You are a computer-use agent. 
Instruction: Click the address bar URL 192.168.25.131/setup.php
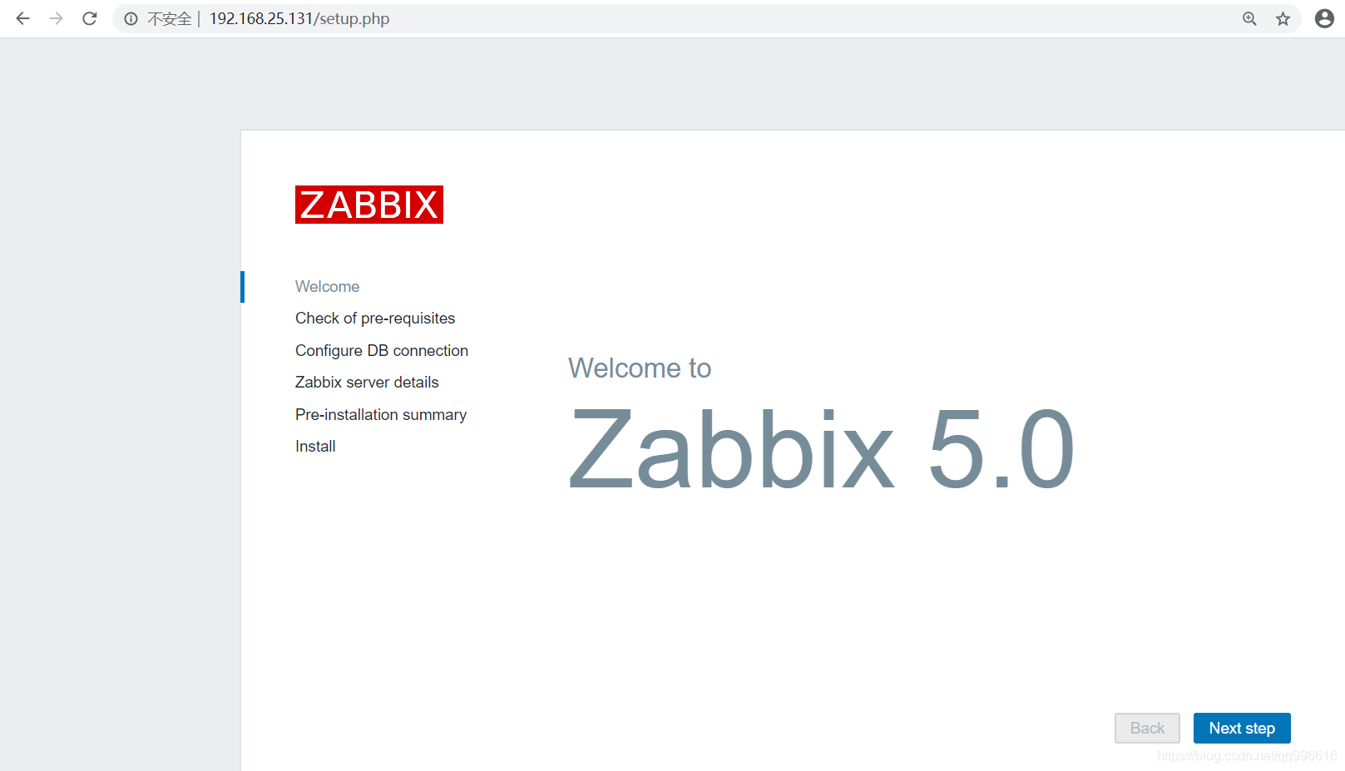pyautogui.click(x=299, y=18)
